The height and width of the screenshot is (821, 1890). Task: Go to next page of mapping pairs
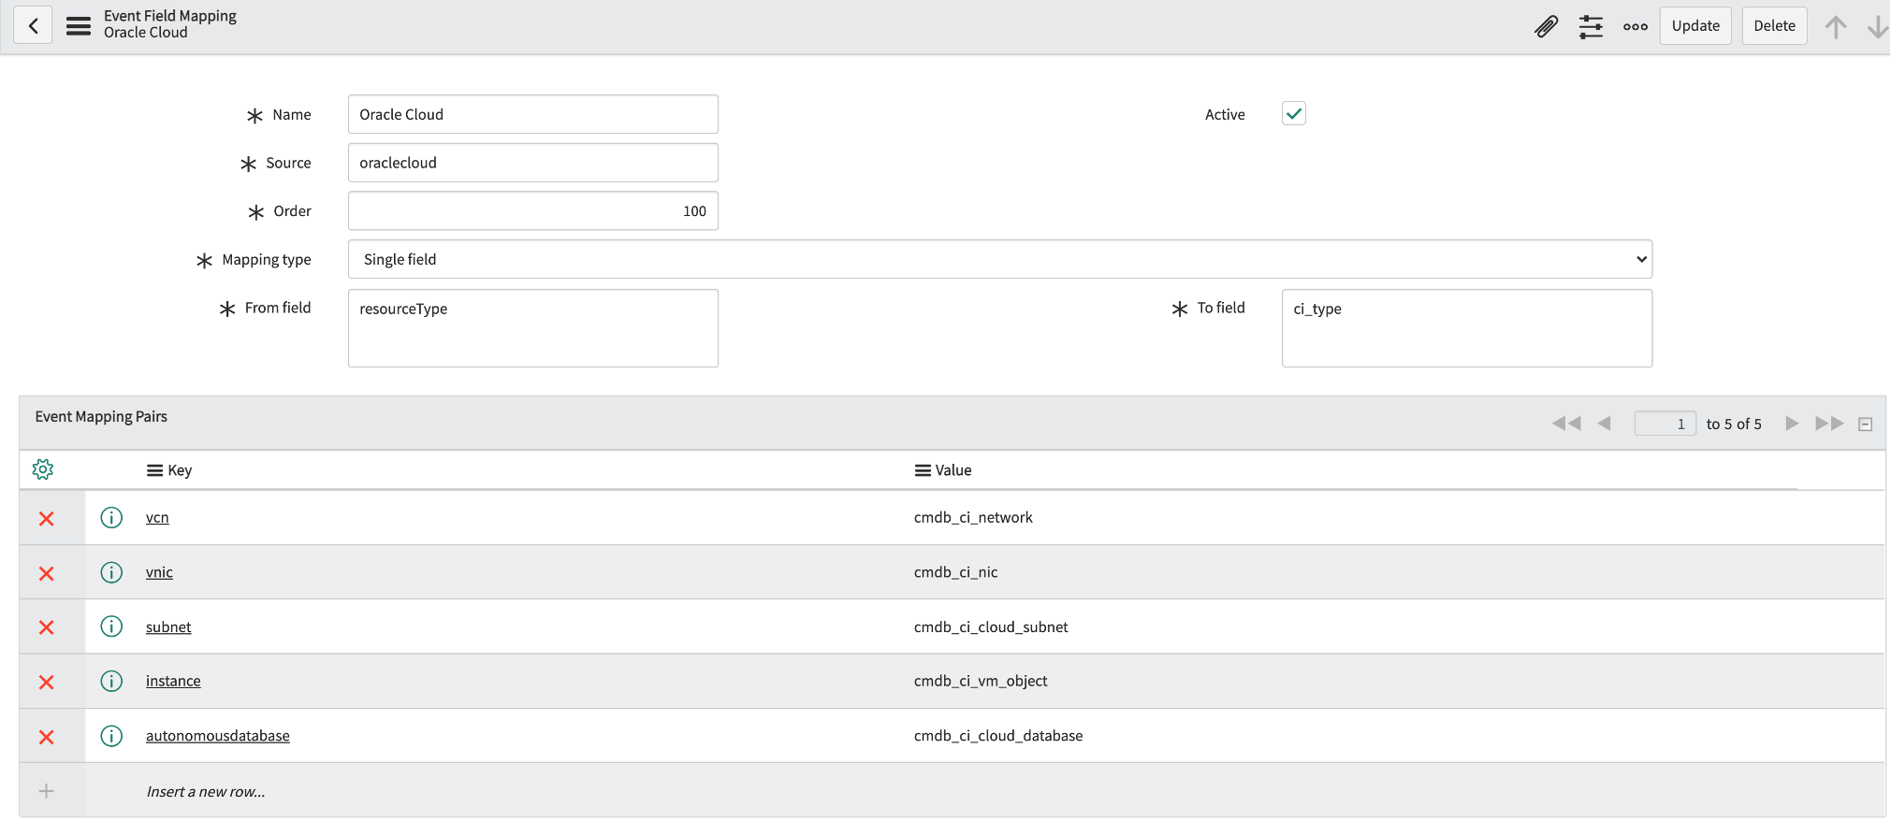1792,424
